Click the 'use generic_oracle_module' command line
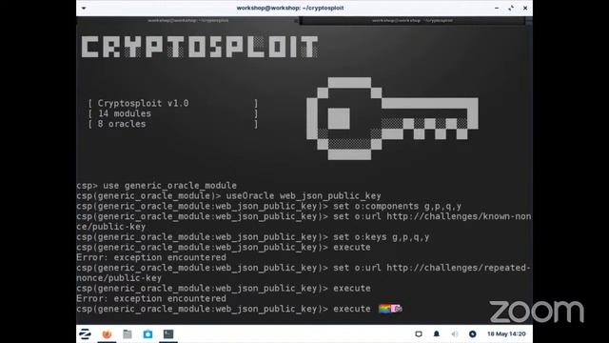609x343 pixels. click(x=169, y=186)
